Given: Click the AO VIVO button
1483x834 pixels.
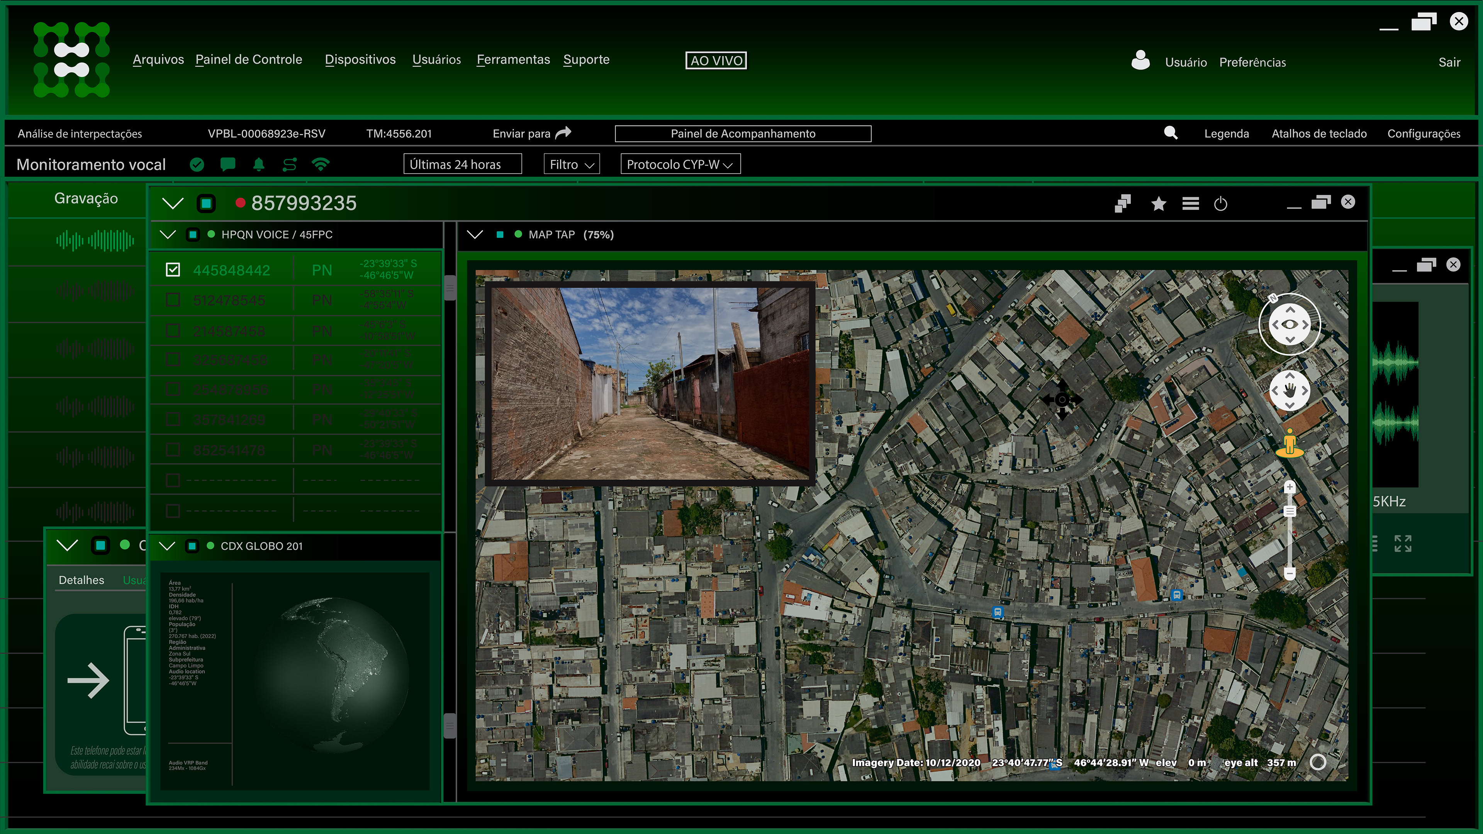Looking at the screenshot, I should [x=716, y=61].
